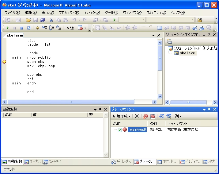Go to disassembly from breakpoint icon
Image resolution: width=219 pixels, height=174 pixels.
(169, 116)
